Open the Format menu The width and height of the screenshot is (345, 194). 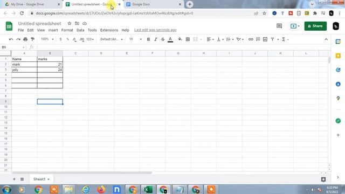pyautogui.click(x=67, y=30)
